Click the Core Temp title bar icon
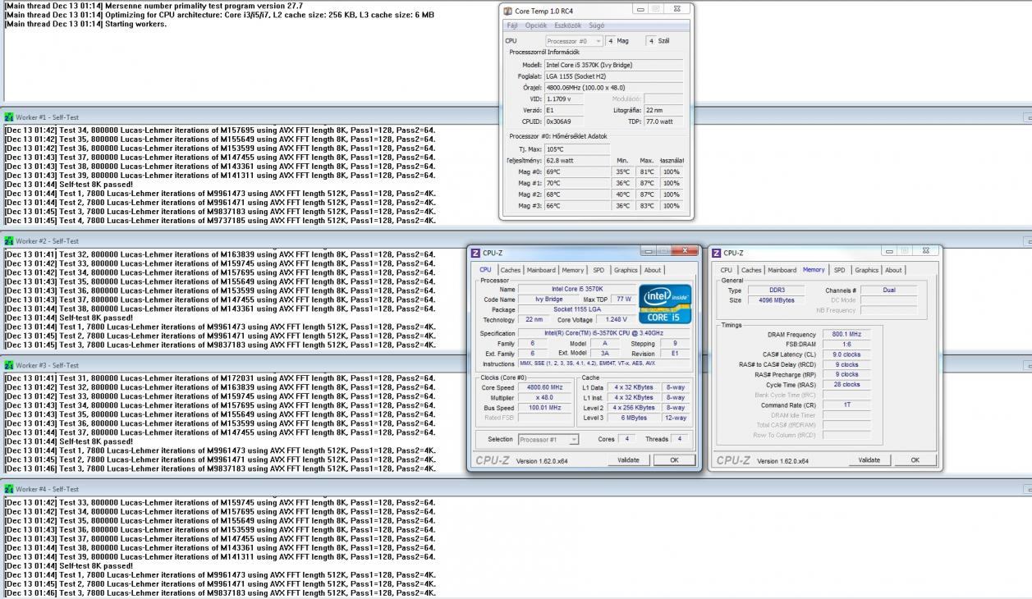Screen dimensions: 1032x599 point(507,11)
